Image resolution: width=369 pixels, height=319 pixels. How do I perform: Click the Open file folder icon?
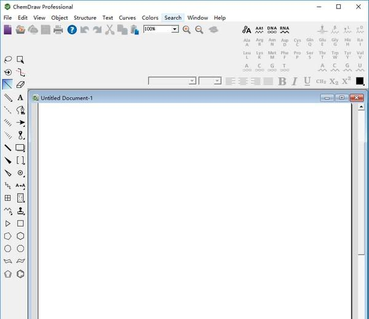click(x=20, y=30)
